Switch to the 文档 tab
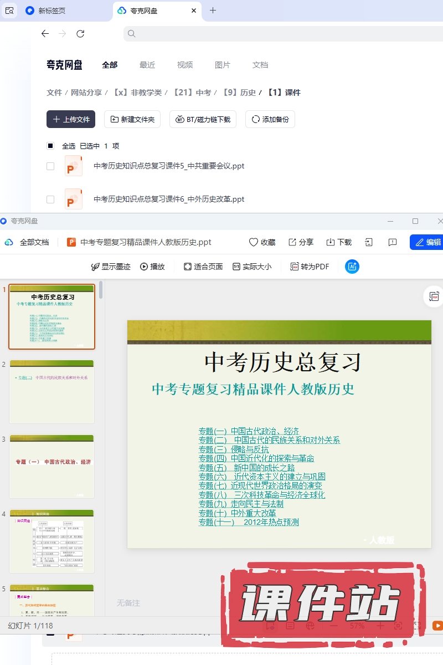443x665 pixels. (x=260, y=65)
